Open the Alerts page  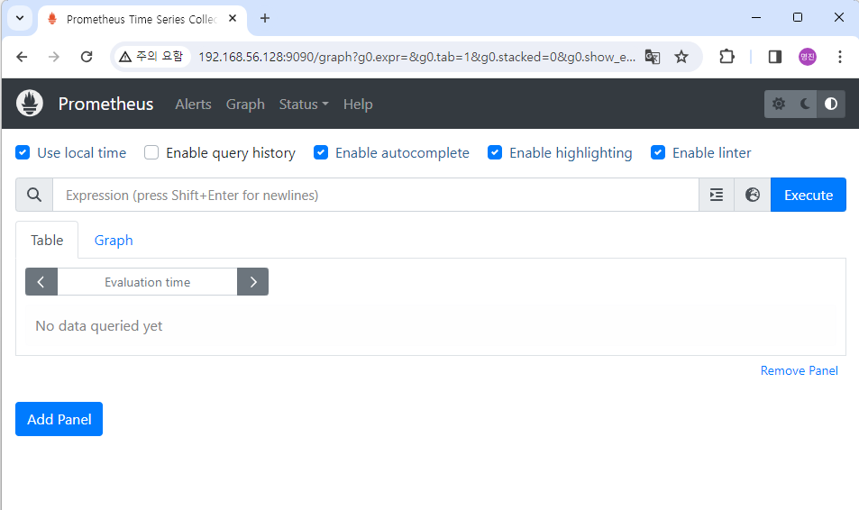pyautogui.click(x=193, y=105)
